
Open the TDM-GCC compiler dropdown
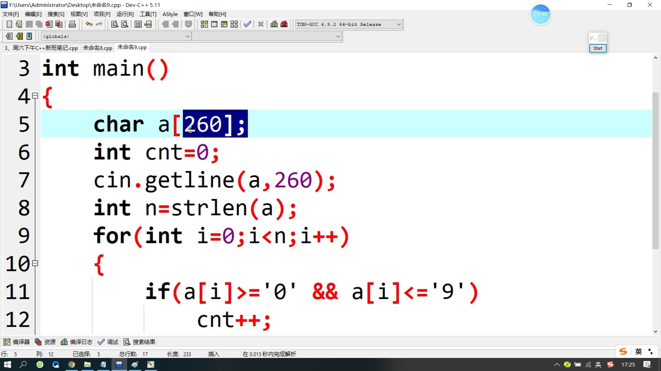[x=349, y=24]
